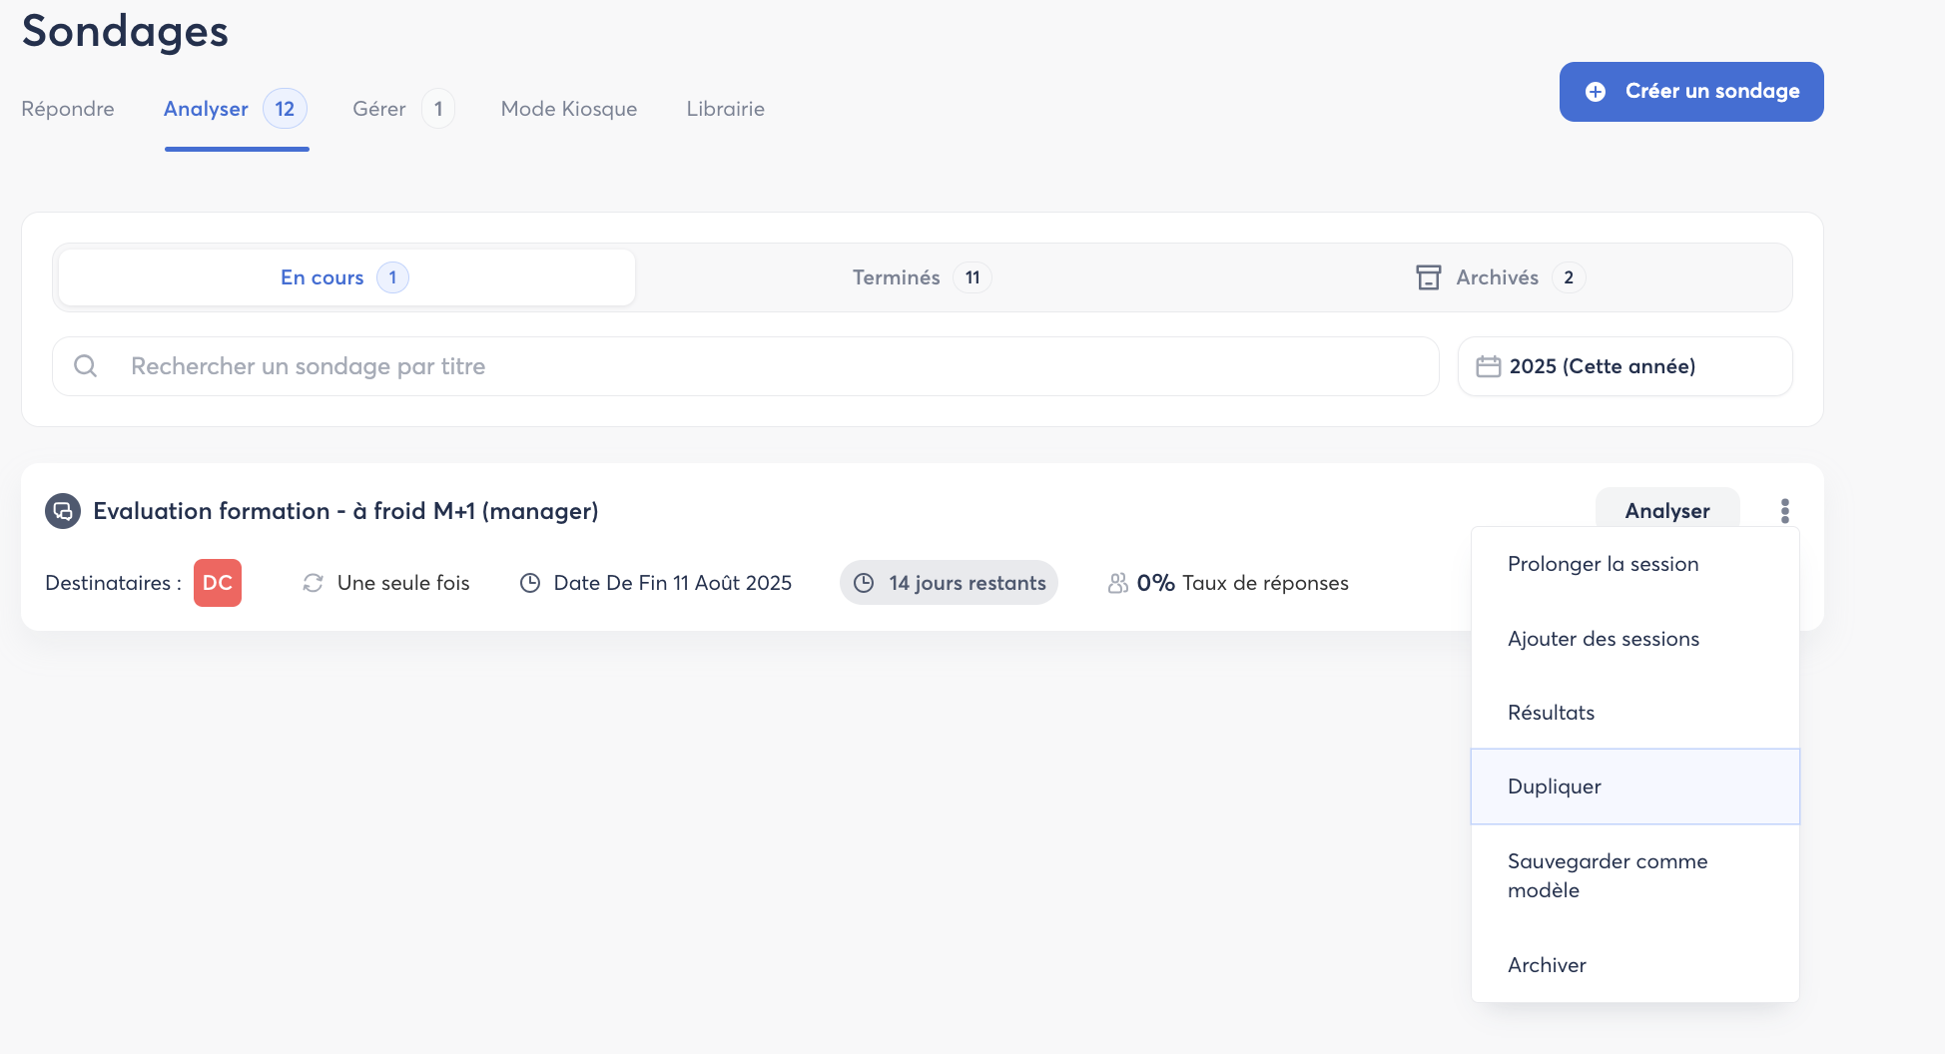
Task: Click the DC recipient avatar
Action: pos(217,583)
